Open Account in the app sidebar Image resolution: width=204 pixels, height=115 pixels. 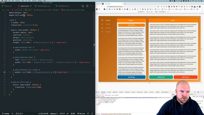pyautogui.click(x=106, y=32)
